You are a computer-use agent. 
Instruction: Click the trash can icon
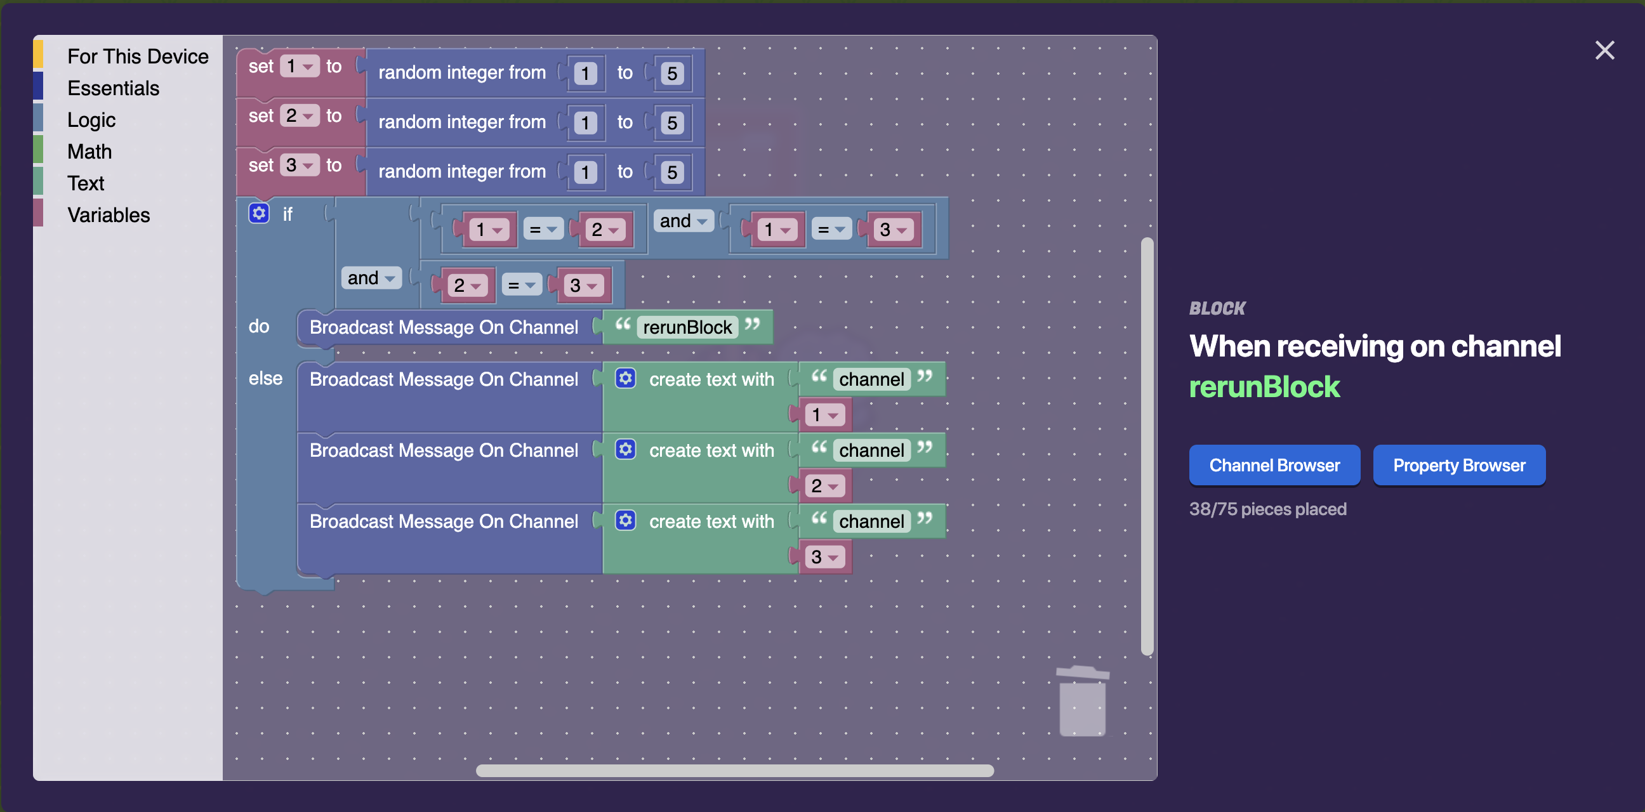coord(1083,702)
